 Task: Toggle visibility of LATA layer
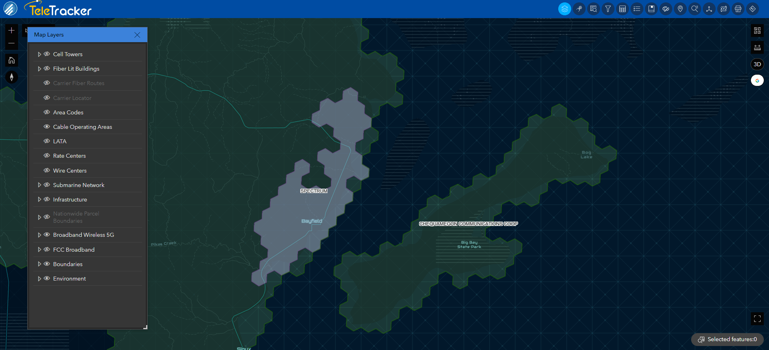47,141
